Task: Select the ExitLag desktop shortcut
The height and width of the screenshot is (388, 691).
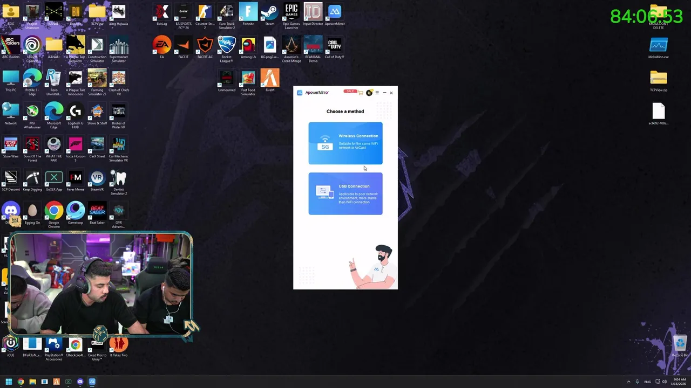Action: 162,15
